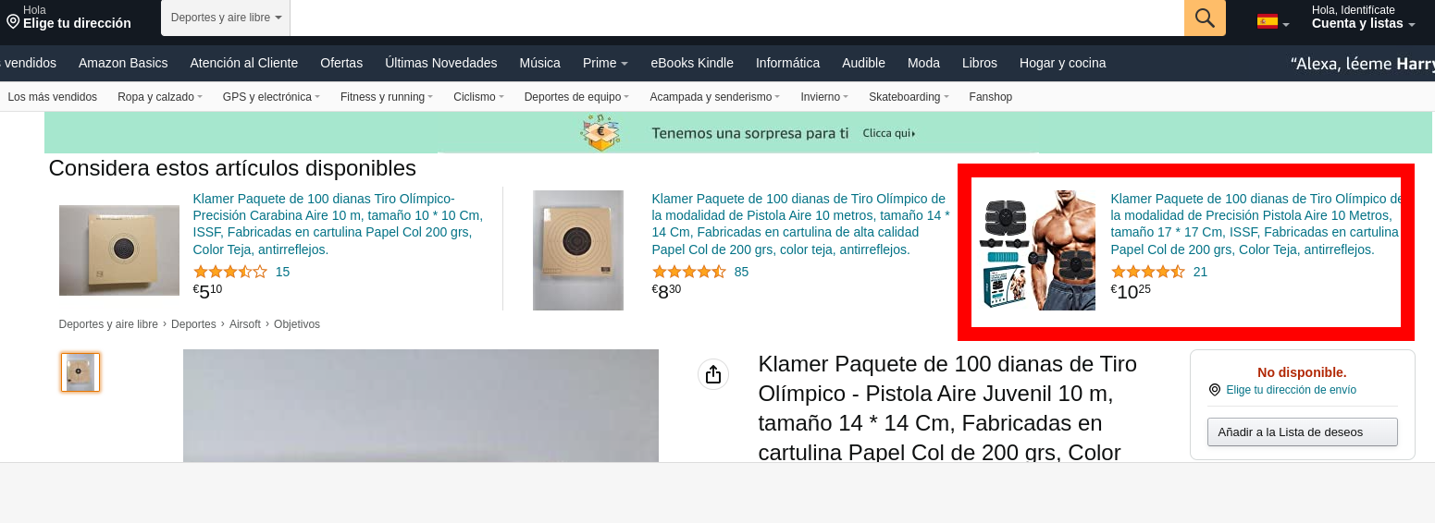Open star rating of the 10.25 euro item
1435x523 pixels.
1147,272
